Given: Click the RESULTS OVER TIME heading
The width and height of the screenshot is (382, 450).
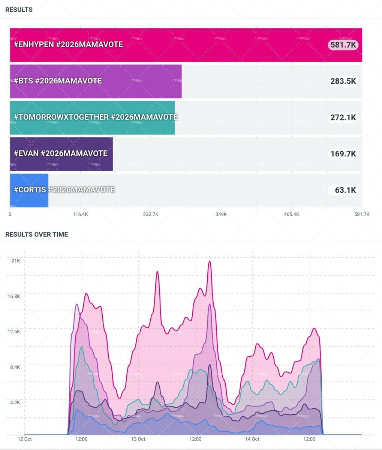Looking at the screenshot, I should click(37, 234).
